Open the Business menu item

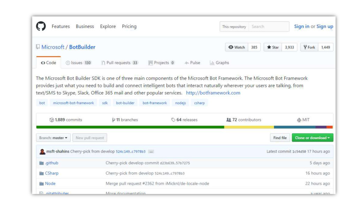[x=85, y=26]
